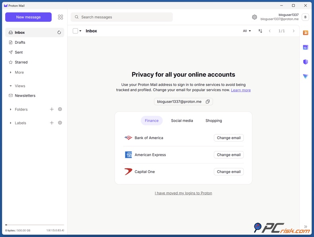Click the New message button

point(28,17)
